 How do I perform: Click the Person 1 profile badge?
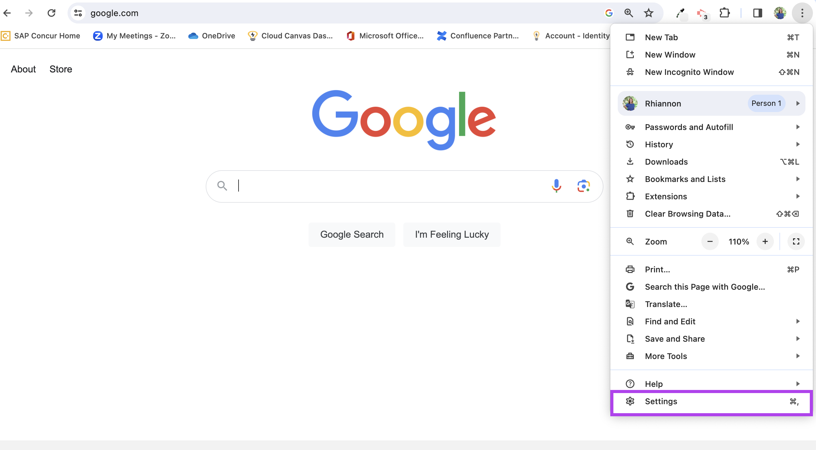766,103
